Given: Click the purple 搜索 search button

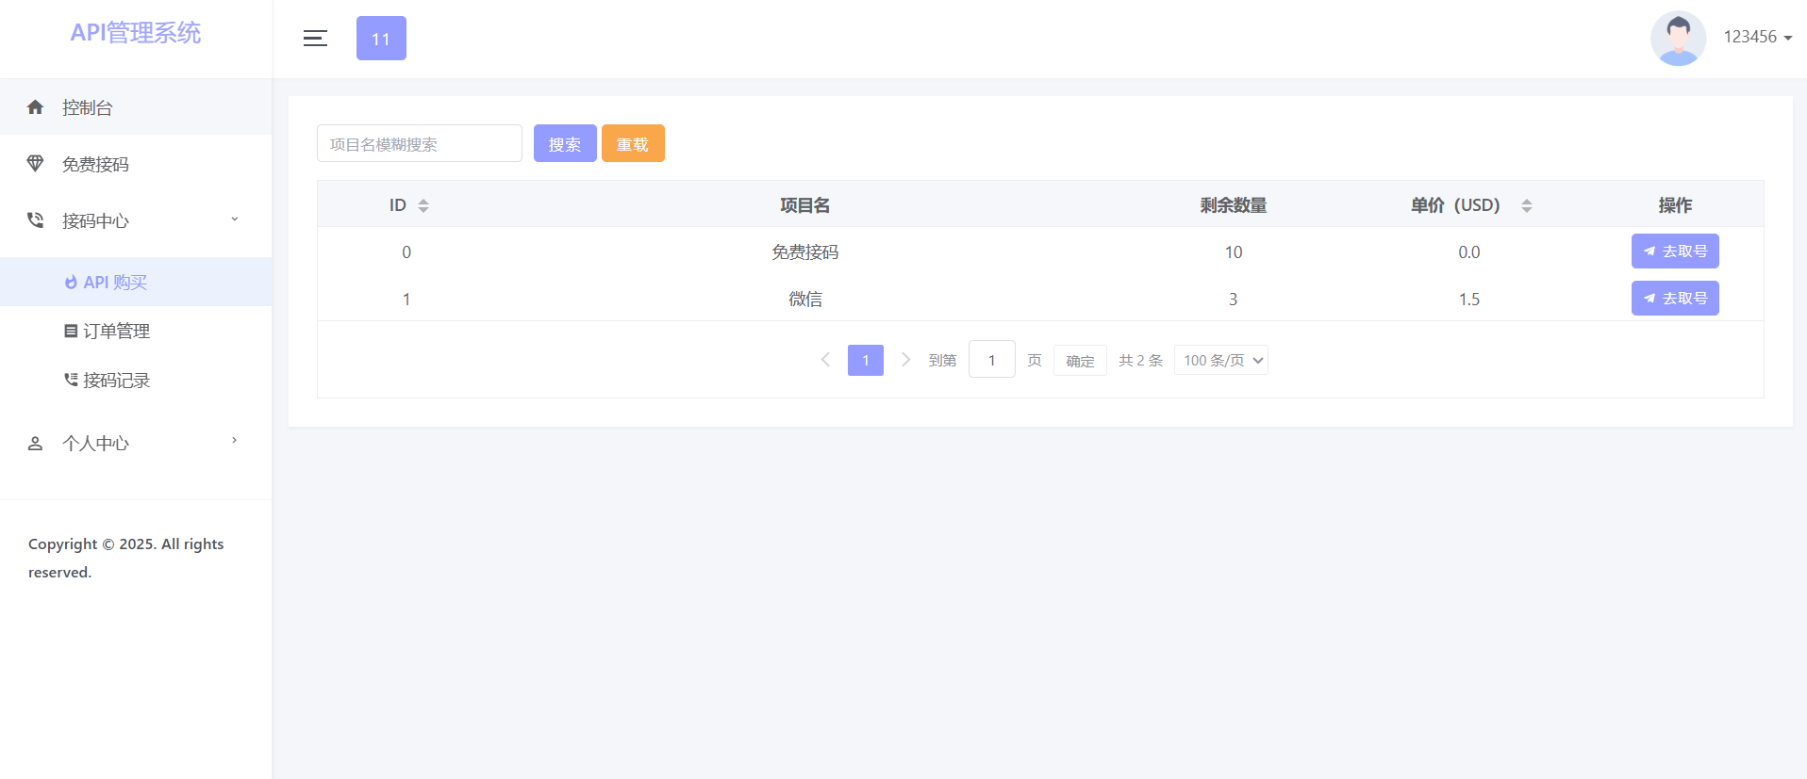Looking at the screenshot, I should [x=565, y=143].
